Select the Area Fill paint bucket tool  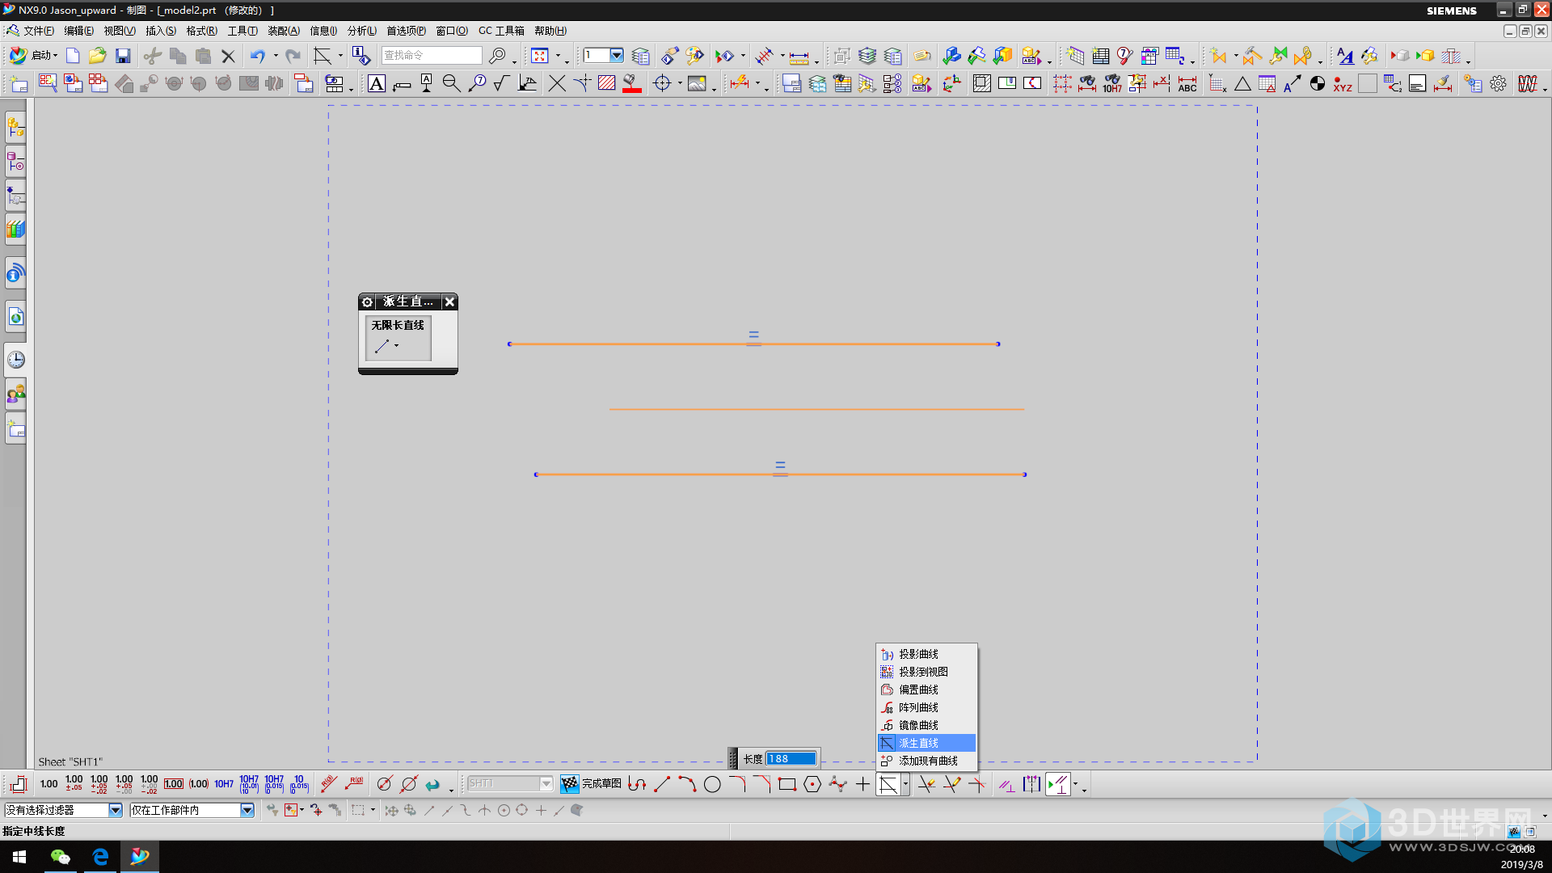(x=632, y=84)
